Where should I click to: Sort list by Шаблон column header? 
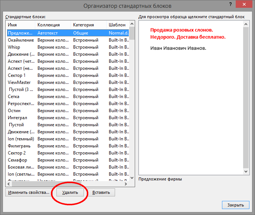118,25
